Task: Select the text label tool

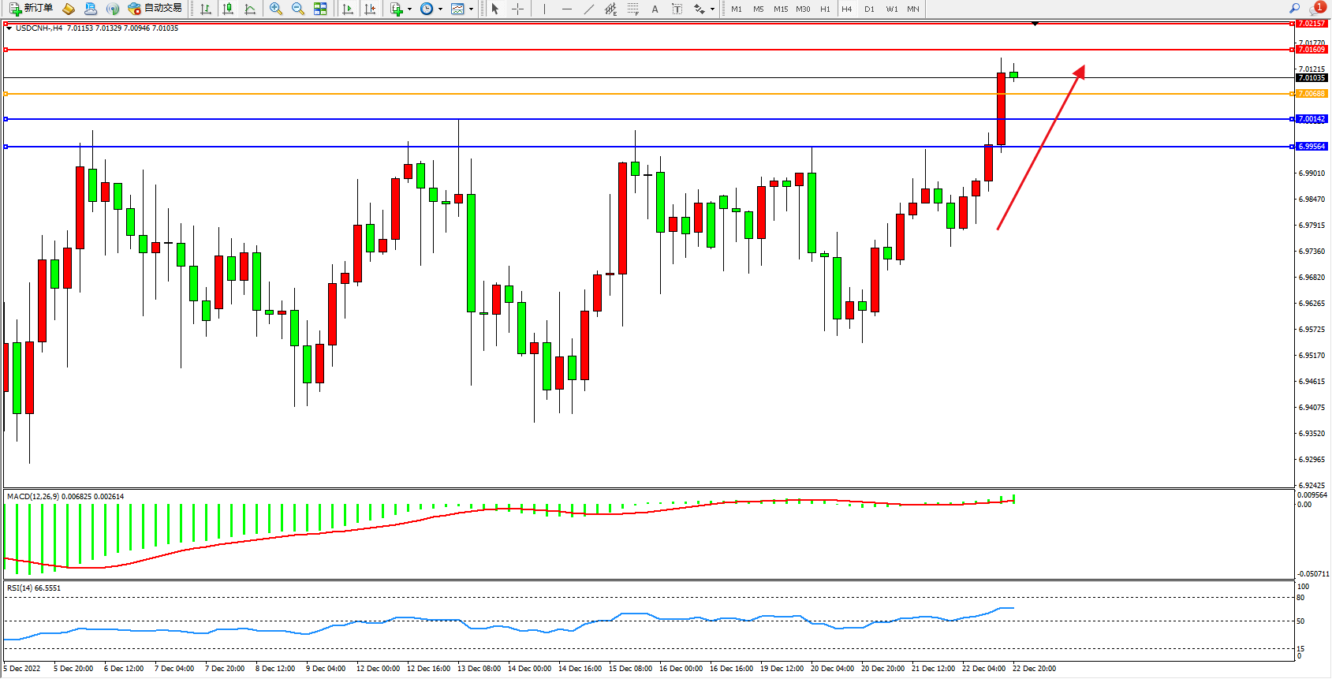Action: [x=677, y=9]
